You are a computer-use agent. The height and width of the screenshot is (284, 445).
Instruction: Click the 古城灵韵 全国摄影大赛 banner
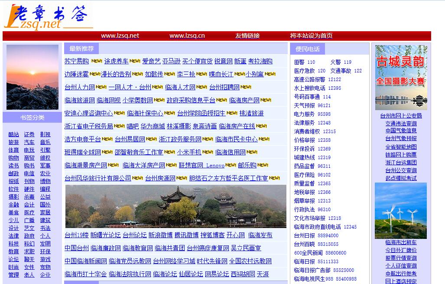(401, 78)
